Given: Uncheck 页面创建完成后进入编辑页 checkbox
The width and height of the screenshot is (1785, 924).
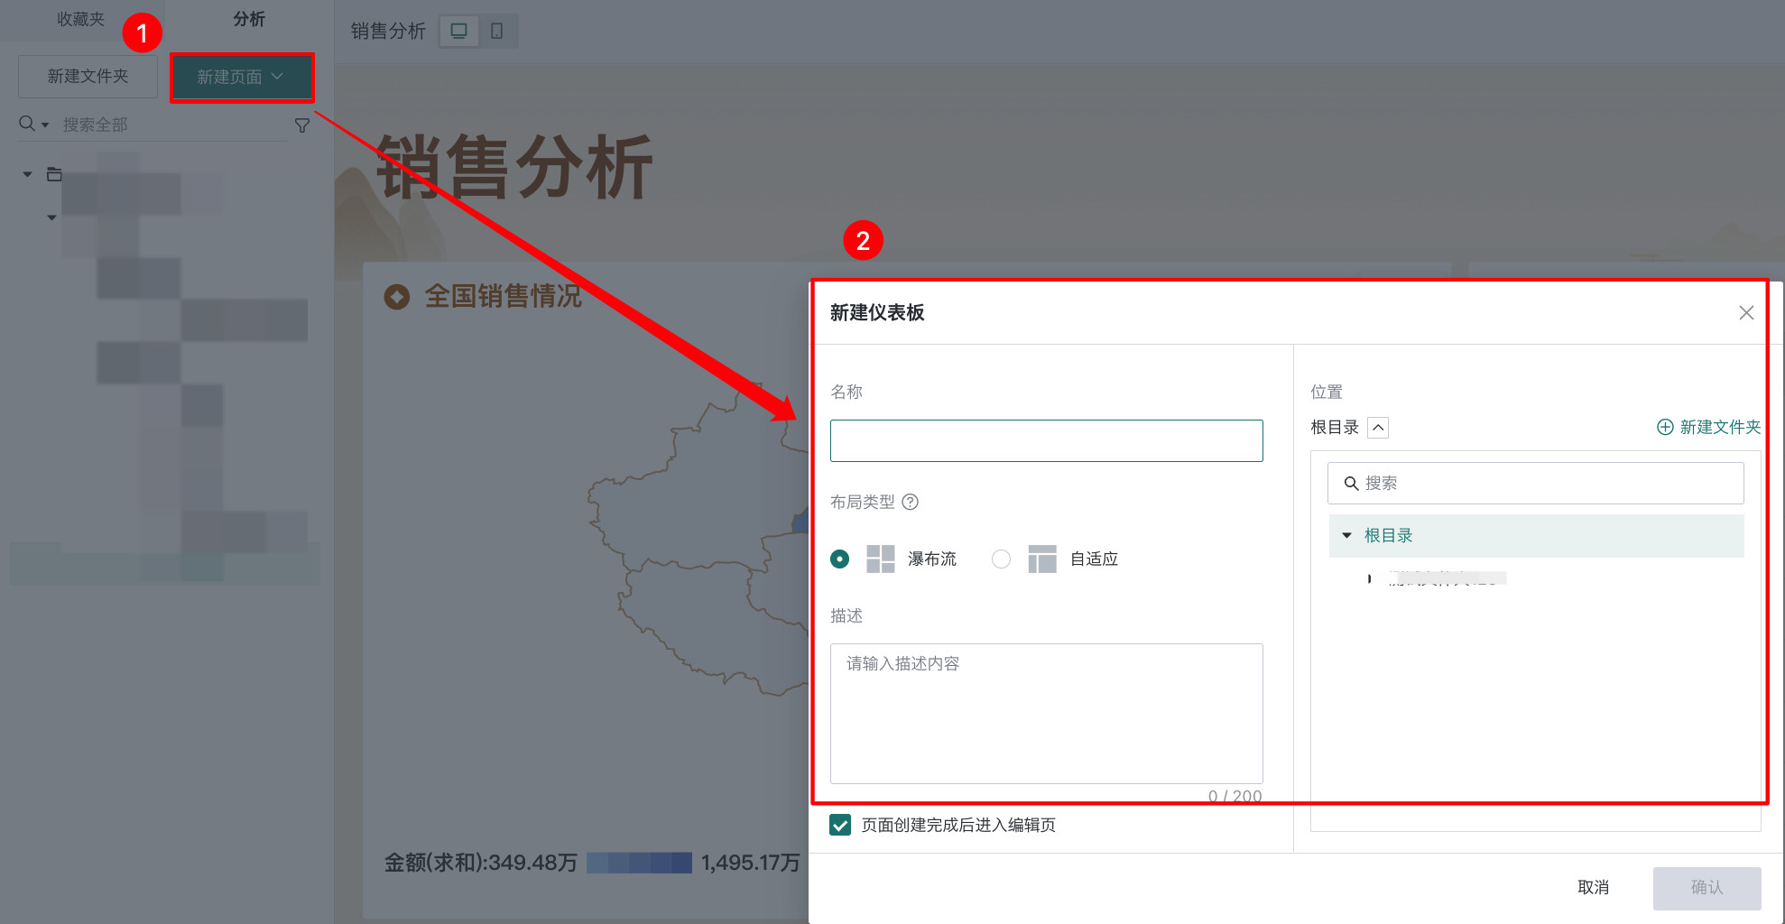Looking at the screenshot, I should (x=840, y=825).
